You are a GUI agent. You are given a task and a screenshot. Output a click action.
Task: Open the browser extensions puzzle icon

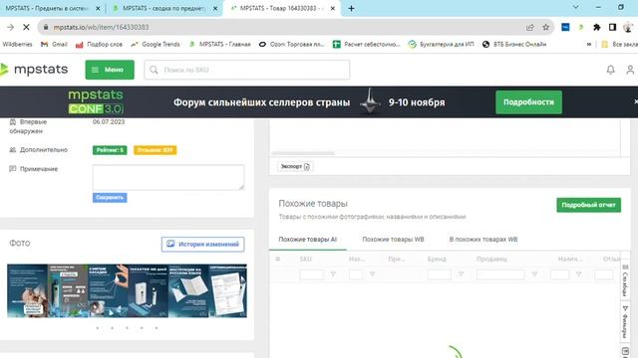point(597,27)
